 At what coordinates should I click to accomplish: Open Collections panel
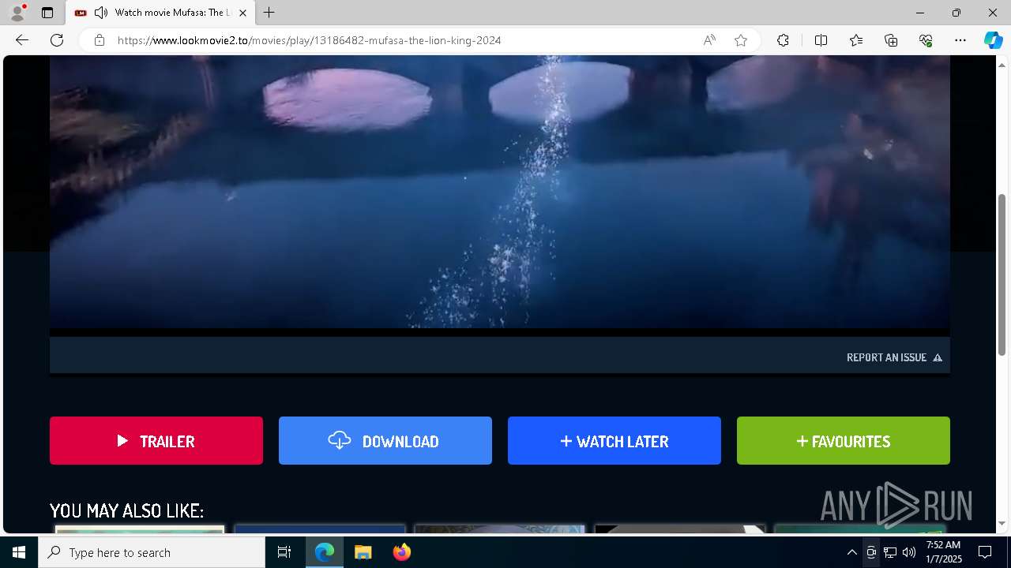point(891,40)
